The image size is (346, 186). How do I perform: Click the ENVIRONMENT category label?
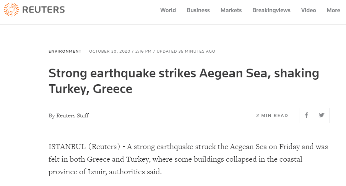(65, 51)
